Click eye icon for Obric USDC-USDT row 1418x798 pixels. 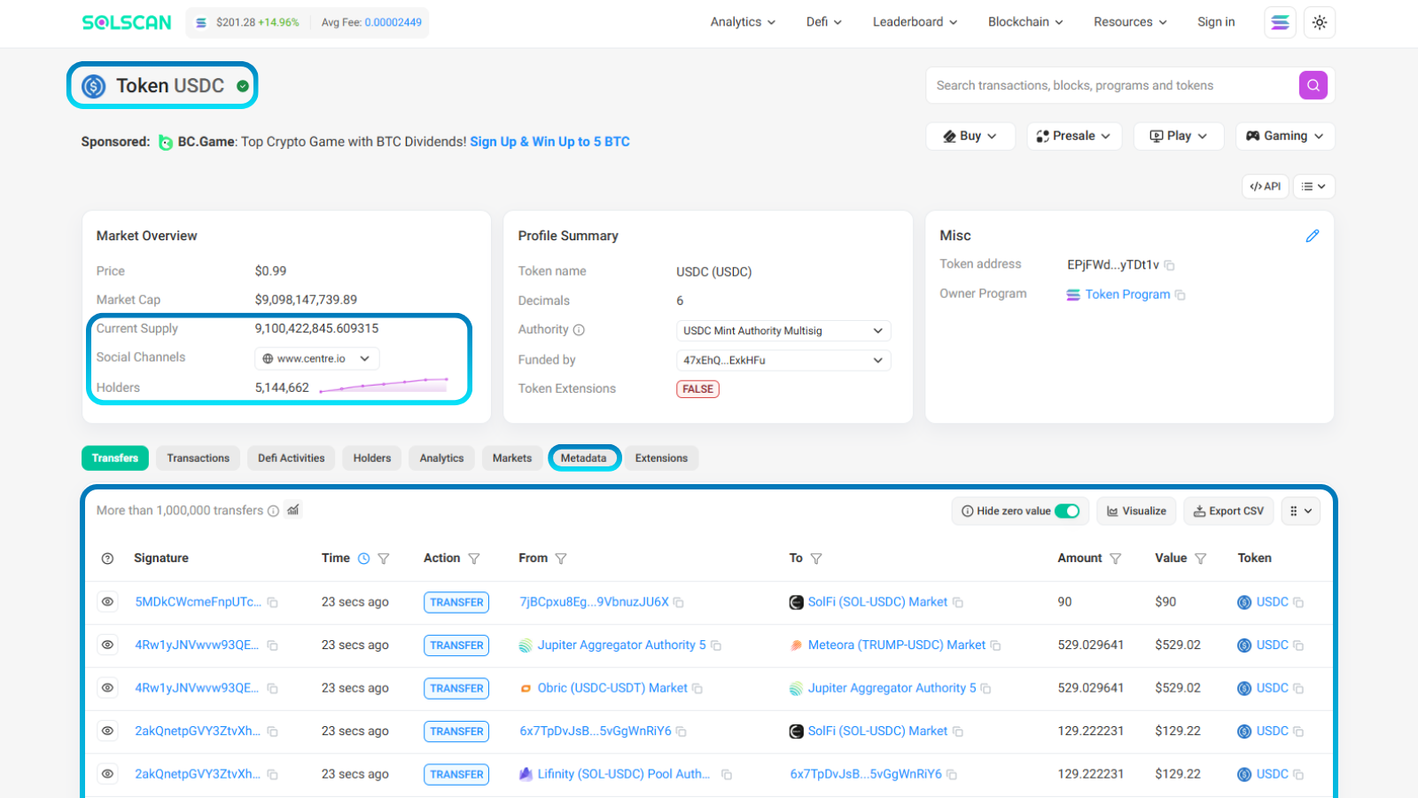coord(107,688)
